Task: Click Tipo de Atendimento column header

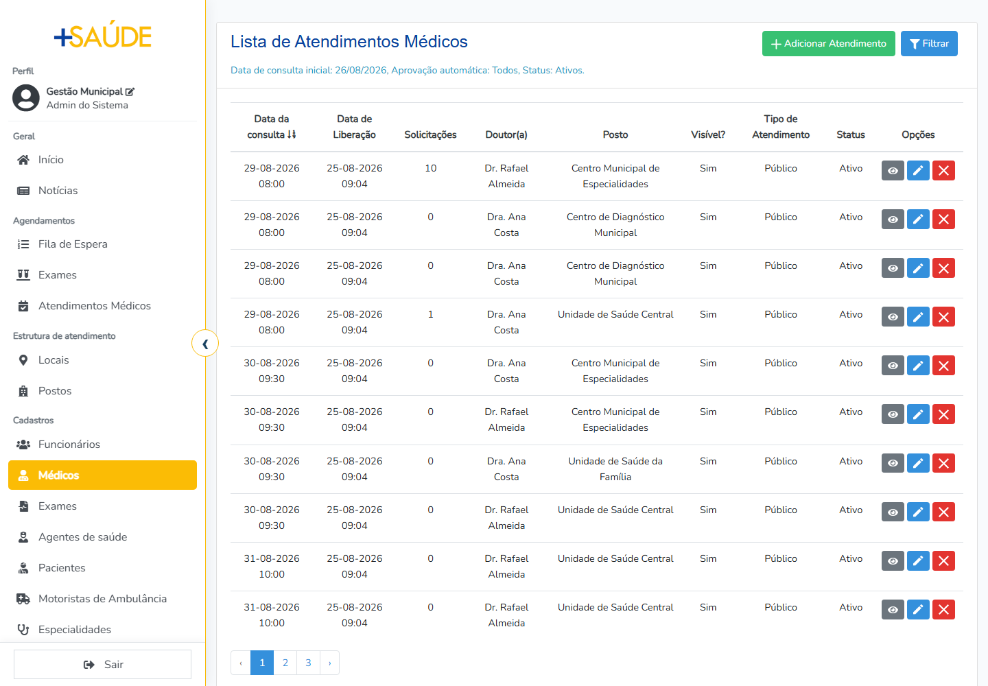Action: point(781,127)
